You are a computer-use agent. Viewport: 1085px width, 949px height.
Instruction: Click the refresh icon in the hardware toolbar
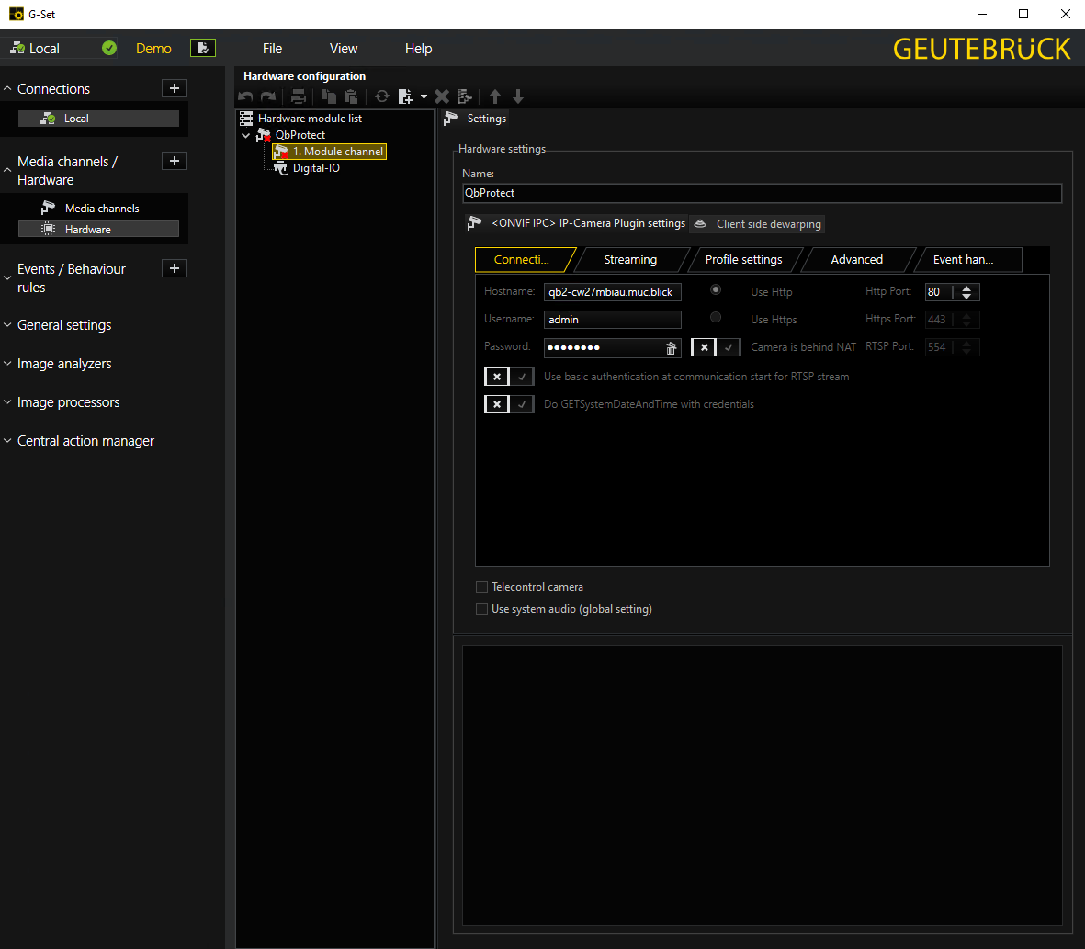pyautogui.click(x=382, y=96)
